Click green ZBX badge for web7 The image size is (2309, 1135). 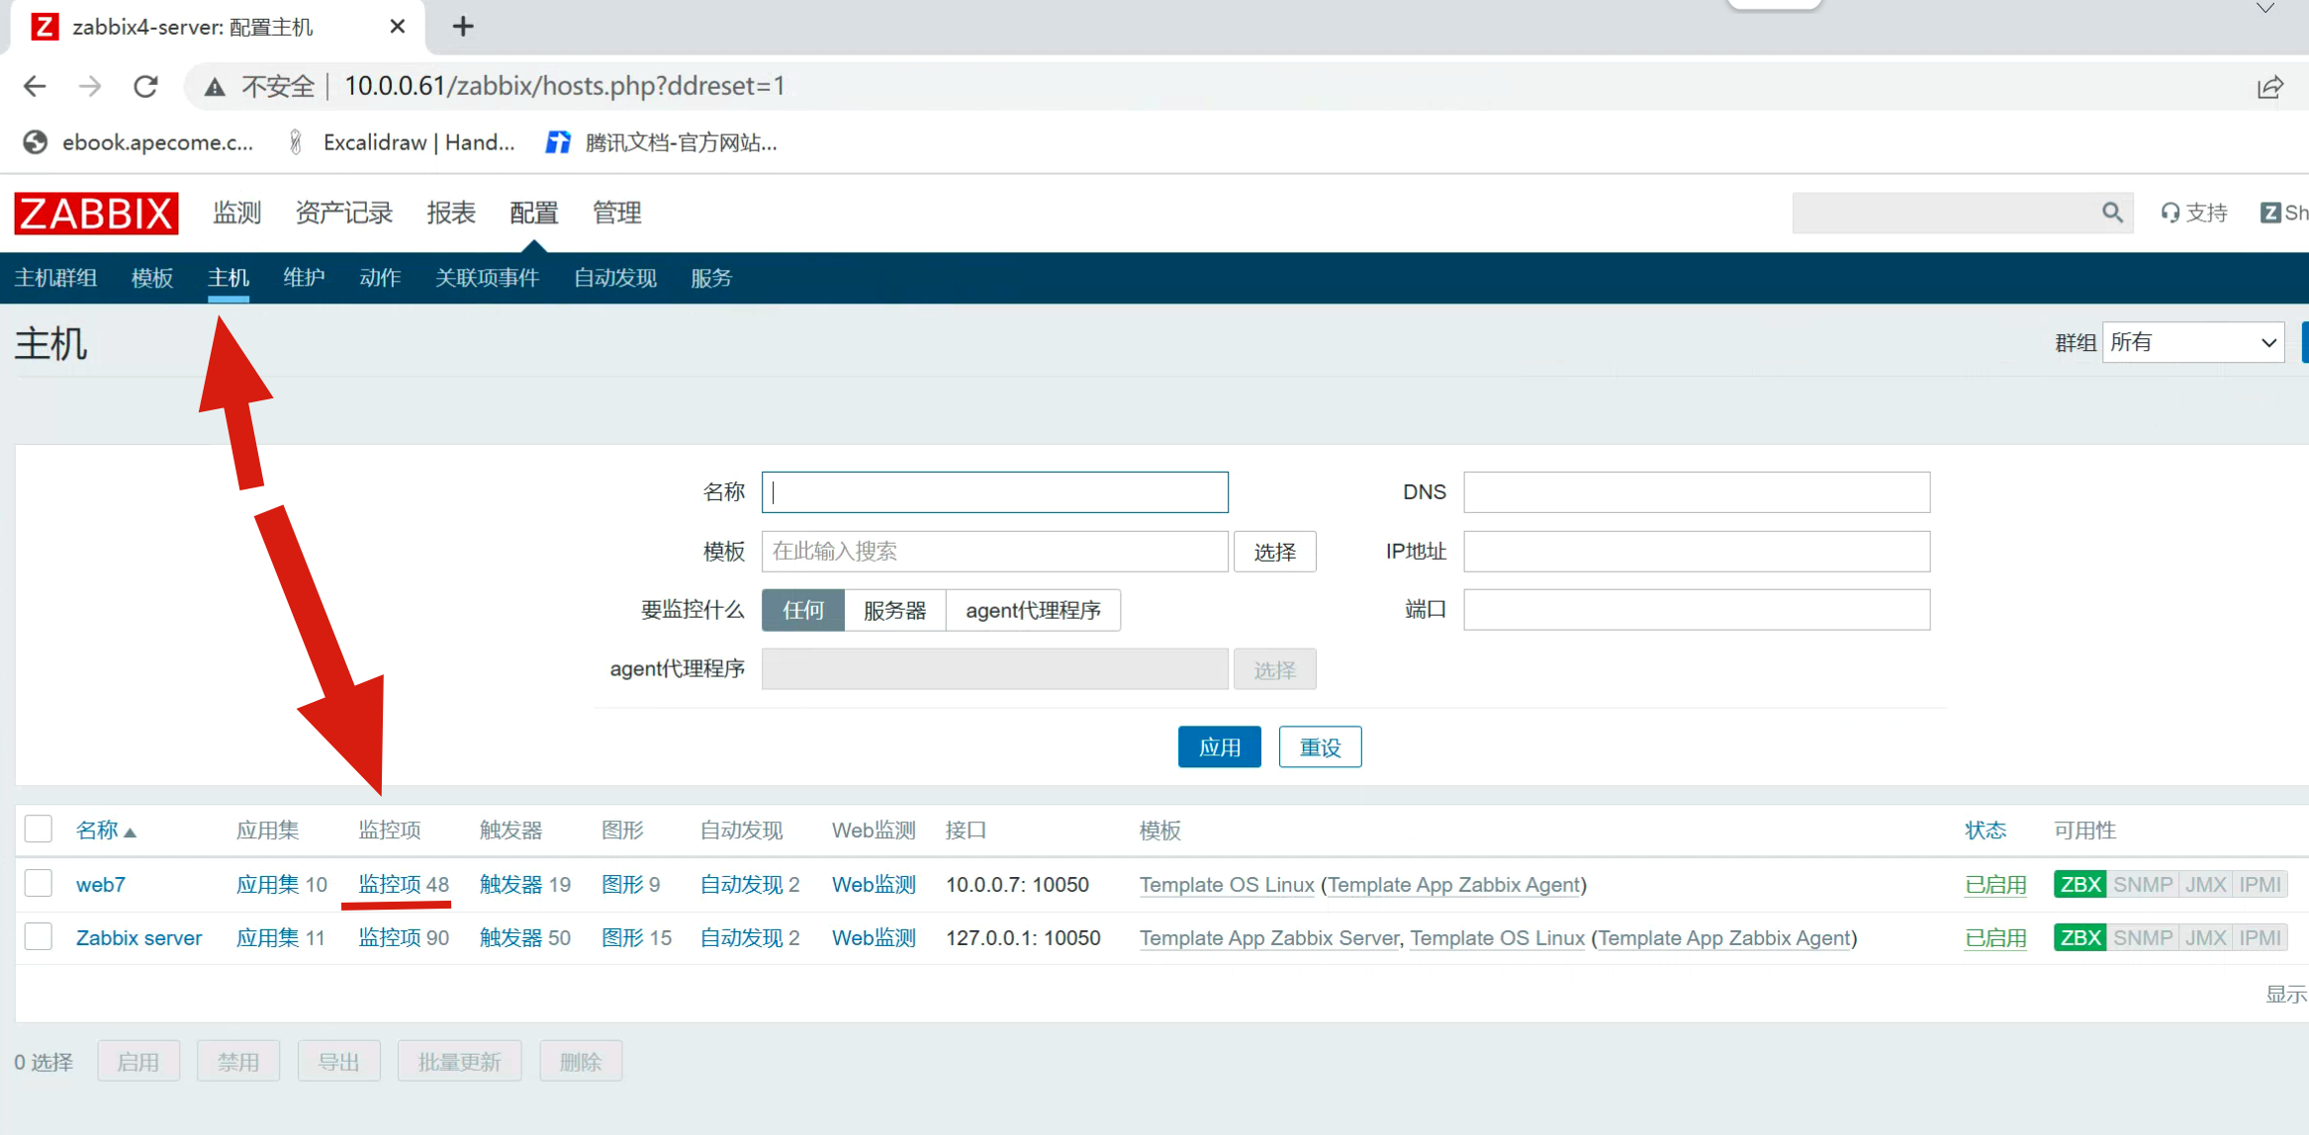click(x=2079, y=885)
